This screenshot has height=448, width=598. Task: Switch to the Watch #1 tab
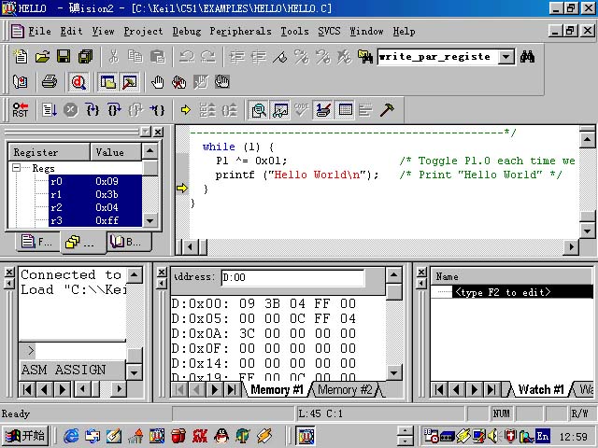[x=541, y=389]
